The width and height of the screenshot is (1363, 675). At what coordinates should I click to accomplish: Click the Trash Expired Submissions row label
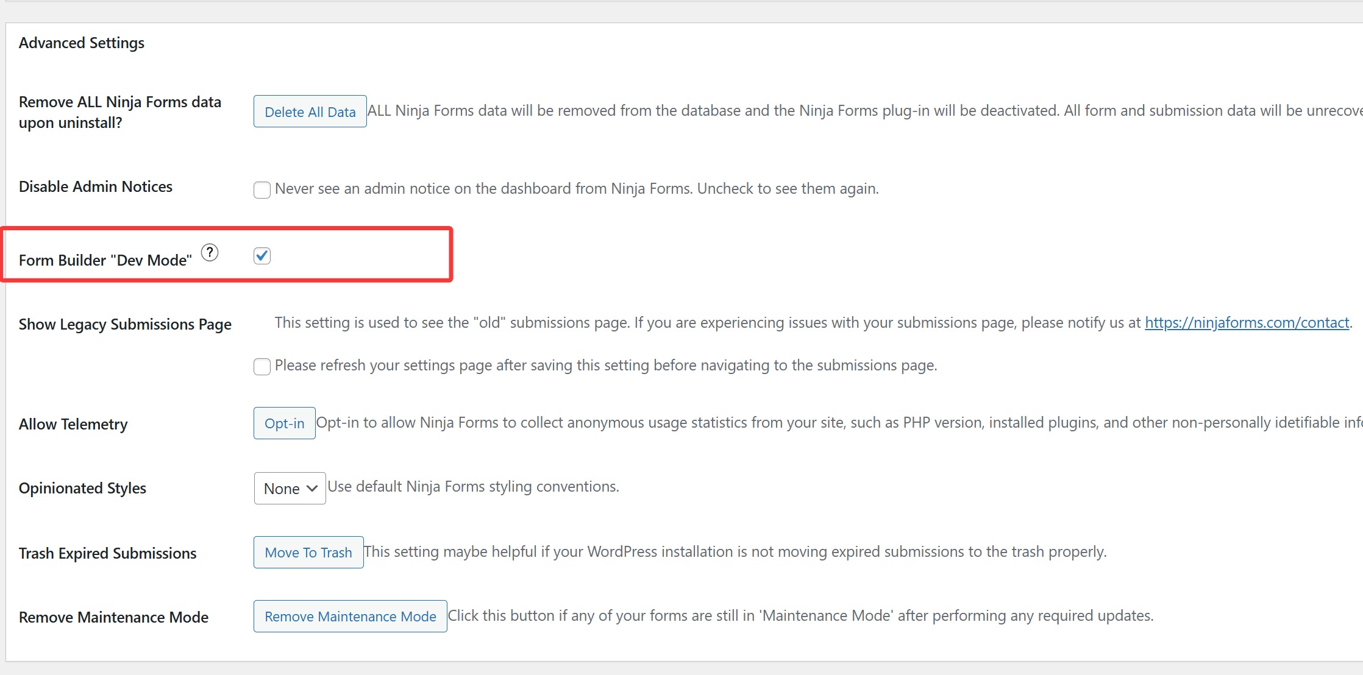pyautogui.click(x=107, y=554)
